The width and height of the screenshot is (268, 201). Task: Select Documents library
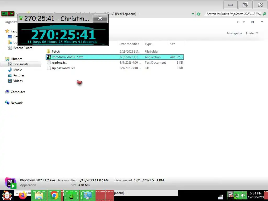21,64
